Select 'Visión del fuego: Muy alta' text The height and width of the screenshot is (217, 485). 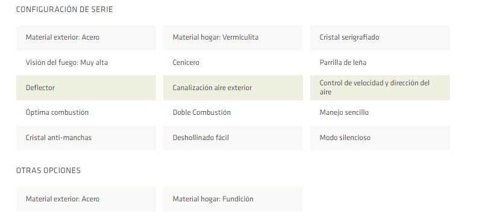click(67, 63)
